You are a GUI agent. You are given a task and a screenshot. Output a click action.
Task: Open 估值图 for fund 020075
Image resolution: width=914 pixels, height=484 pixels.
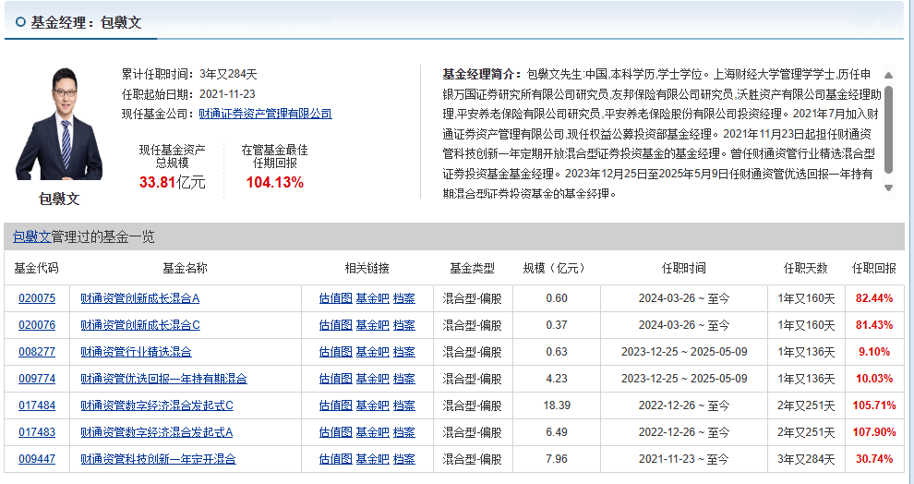(x=336, y=298)
